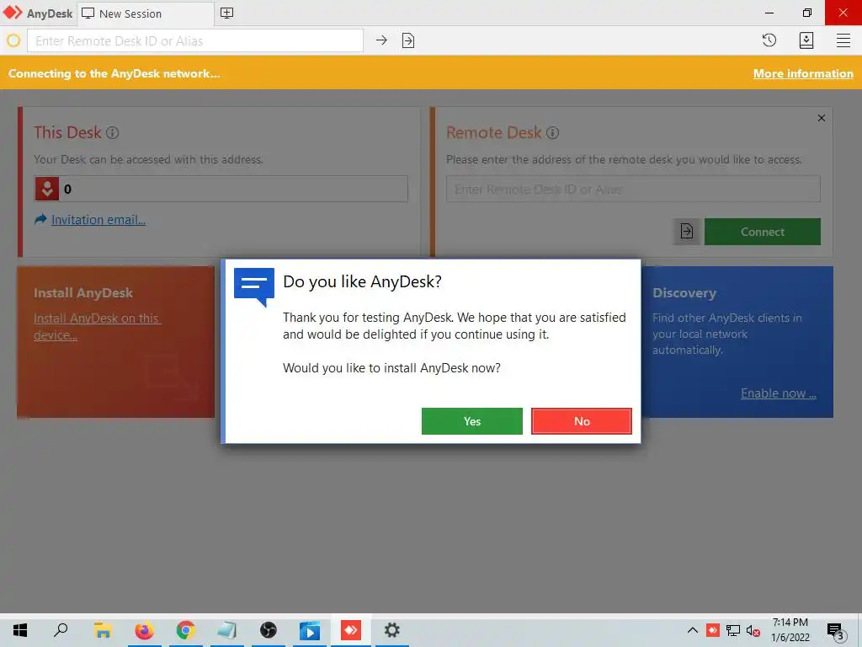Viewport: 862px width, 647px height.
Task: Click file transfer button beside Connect
Action: (687, 231)
